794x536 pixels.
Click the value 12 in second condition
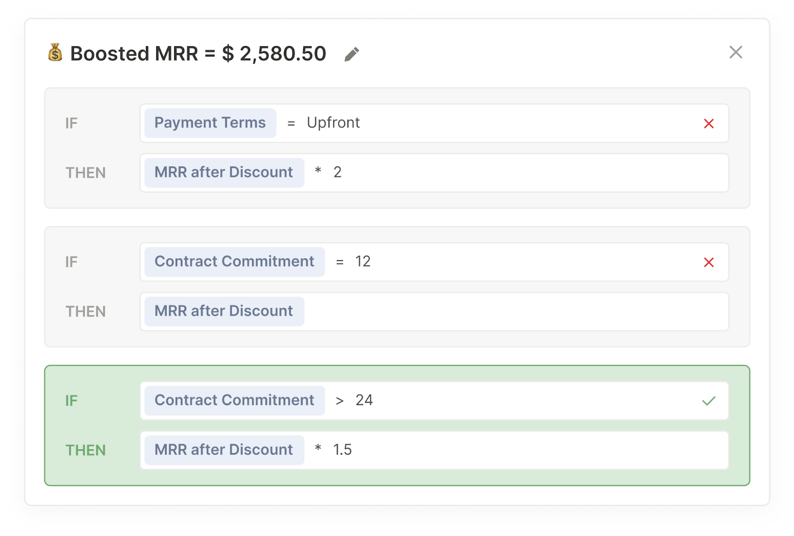coord(363,262)
